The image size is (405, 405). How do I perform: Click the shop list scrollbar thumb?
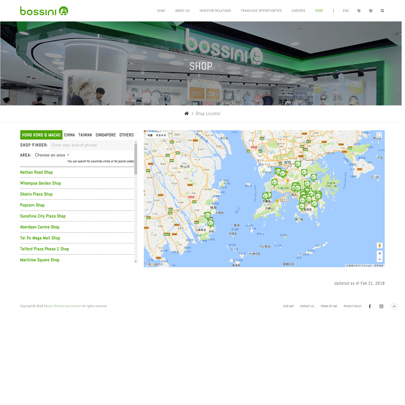point(136,159)
